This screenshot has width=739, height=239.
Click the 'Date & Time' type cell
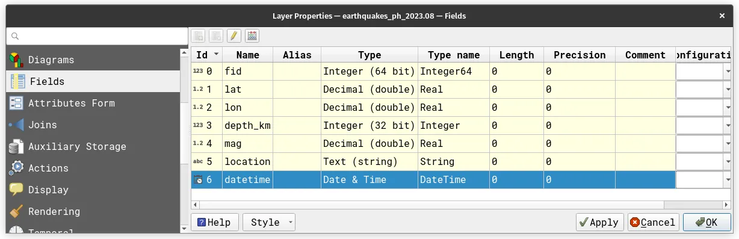tap(369, 179)
